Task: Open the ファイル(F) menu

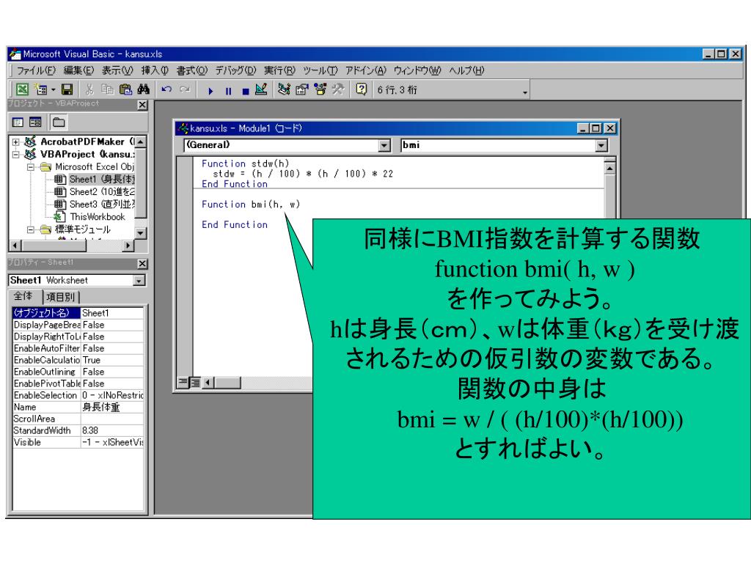Action: click(x=36, y=71)
